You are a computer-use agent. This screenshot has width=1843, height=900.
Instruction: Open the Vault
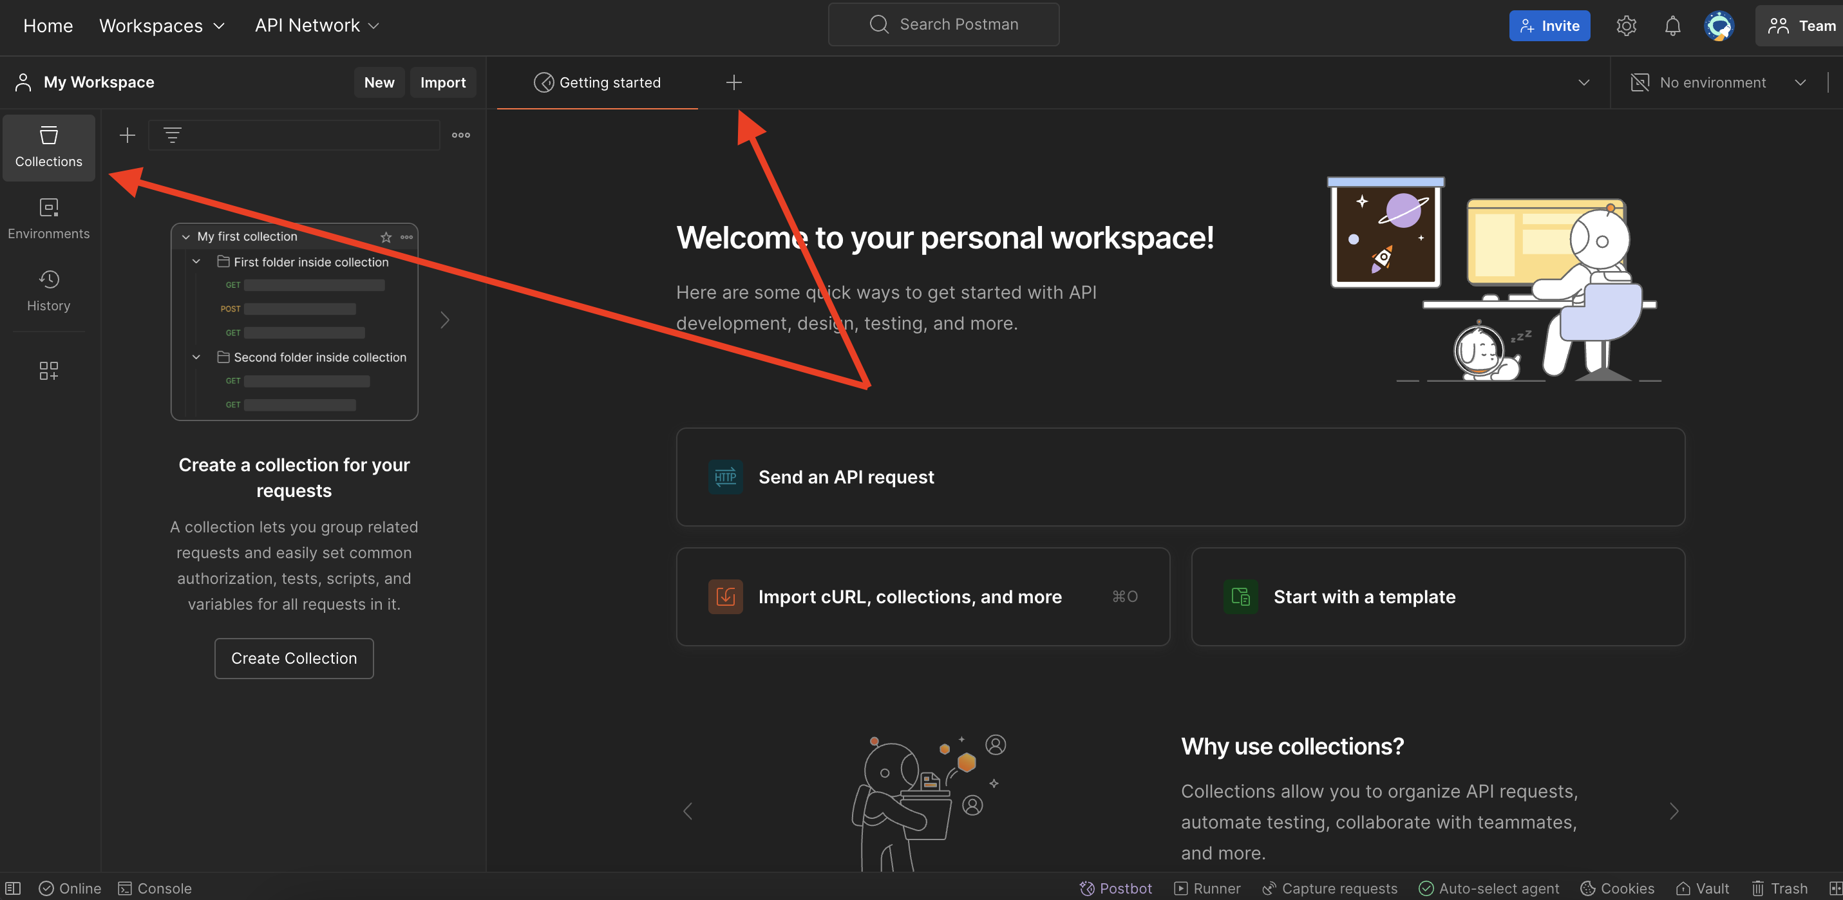[x=1702, y=888]
